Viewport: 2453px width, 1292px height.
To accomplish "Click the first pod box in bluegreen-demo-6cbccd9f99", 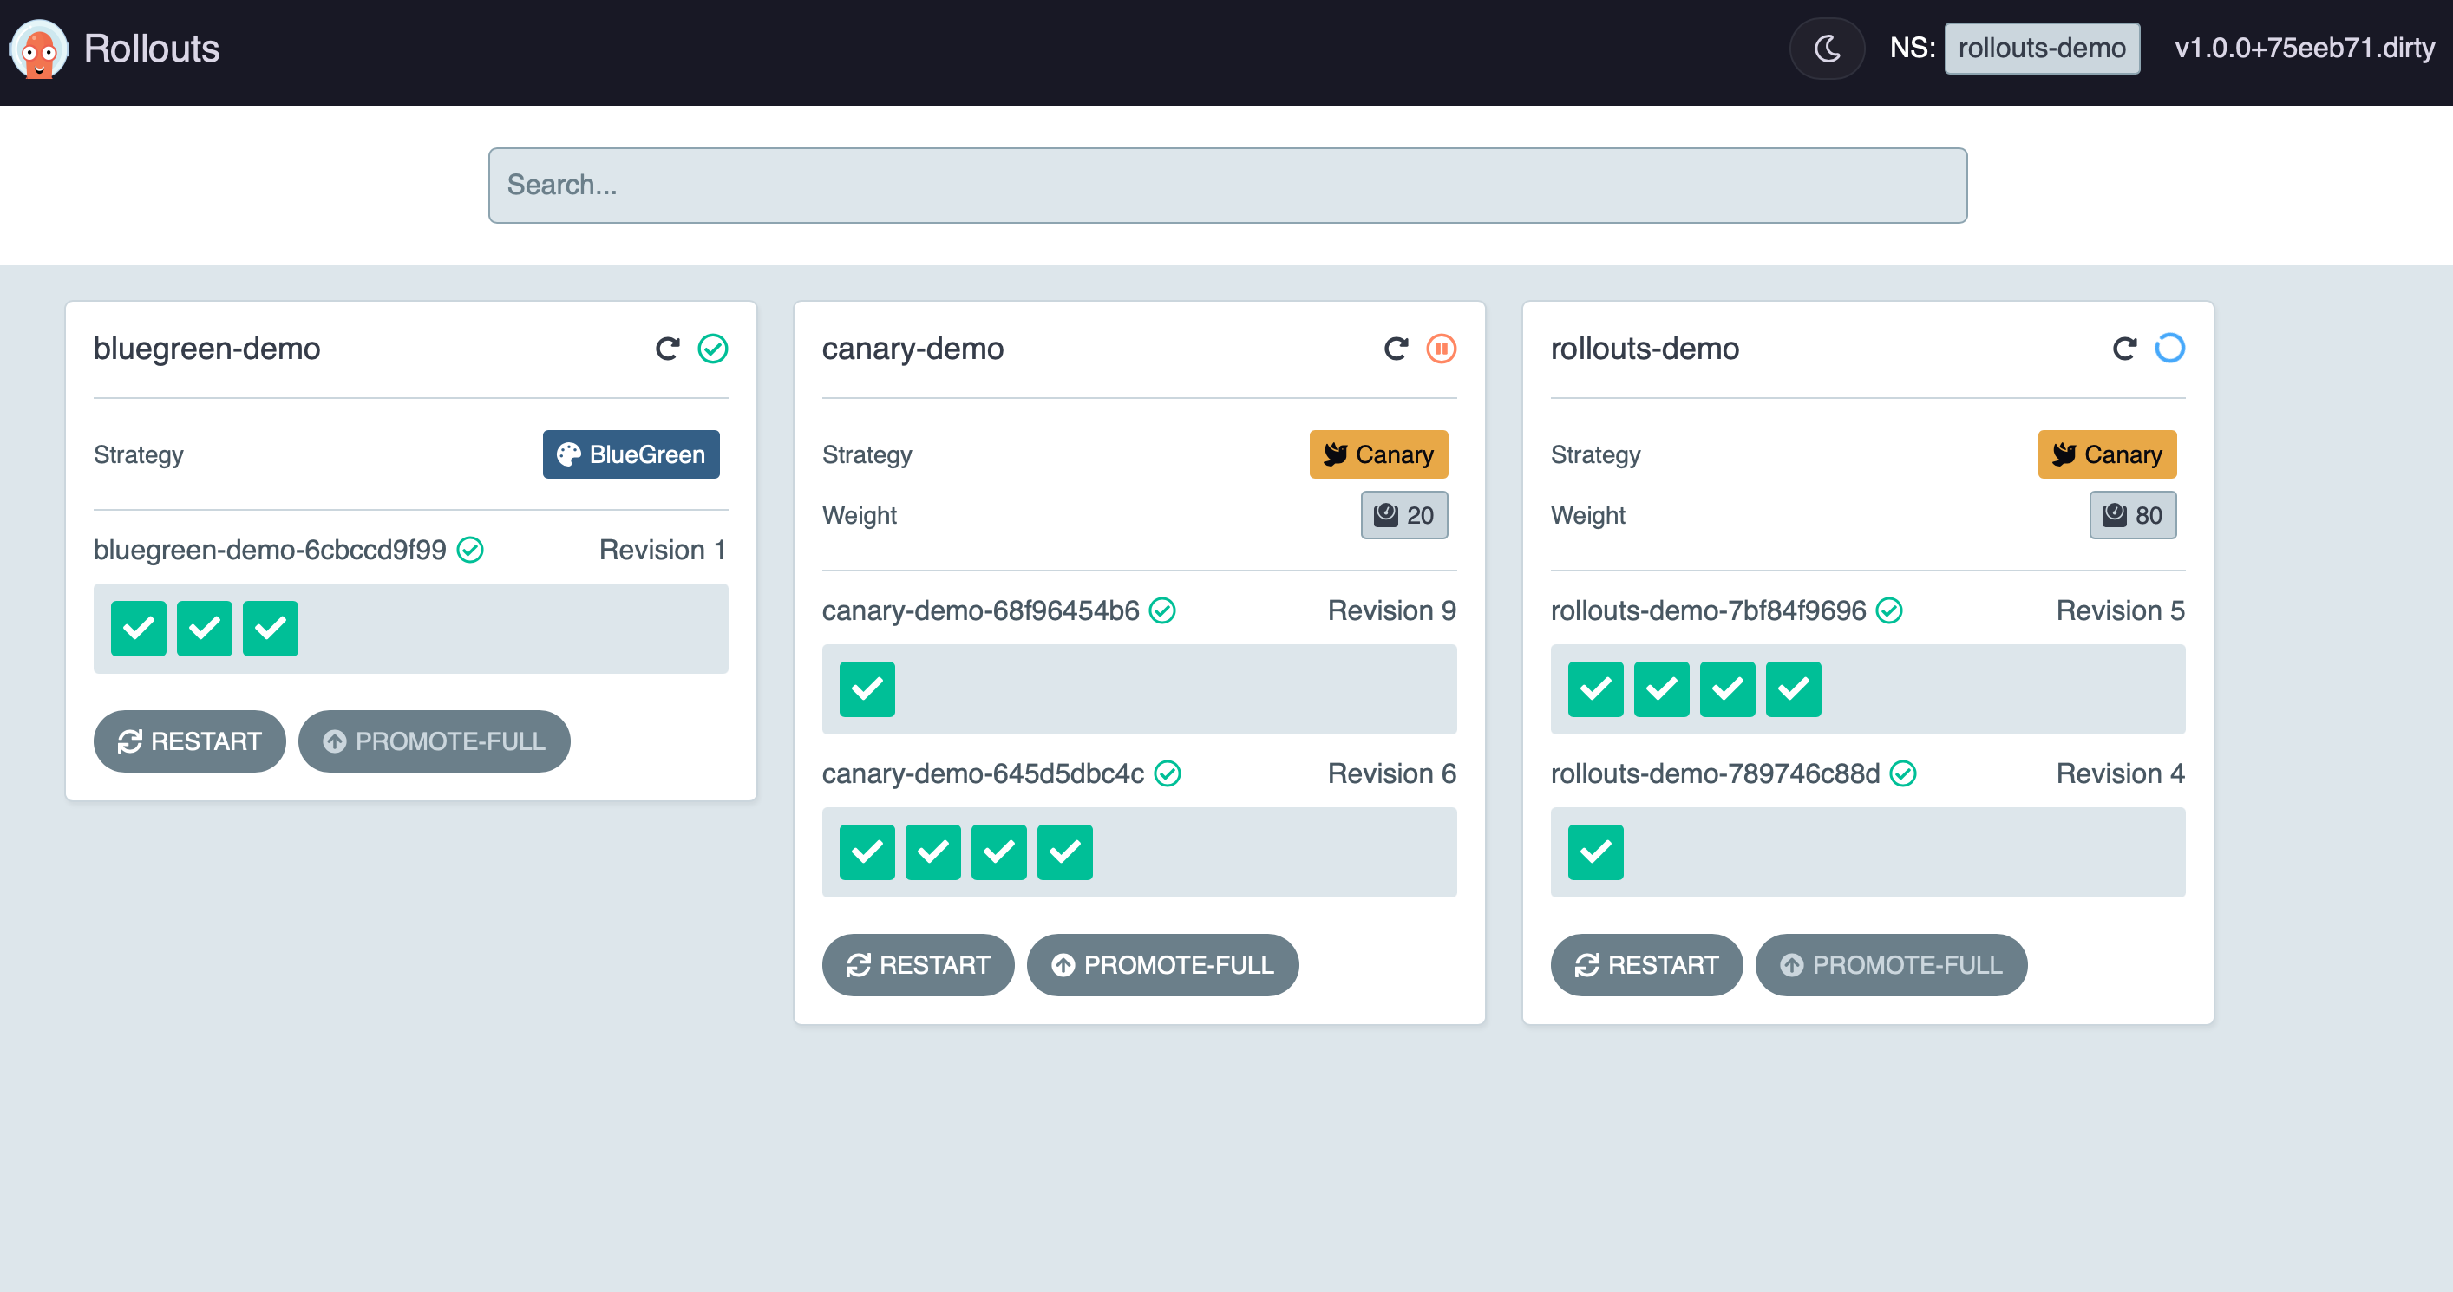I will coord(138,629).
